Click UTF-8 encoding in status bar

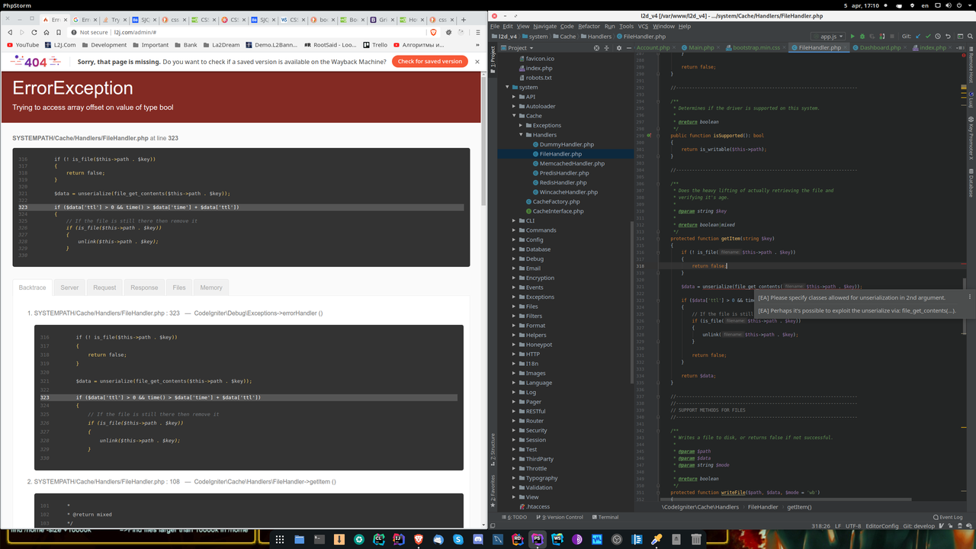pos(854,526)
